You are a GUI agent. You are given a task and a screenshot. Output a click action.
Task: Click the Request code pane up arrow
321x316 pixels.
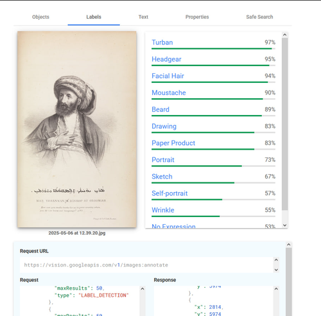pyautogui.click(x=143, y=289)
